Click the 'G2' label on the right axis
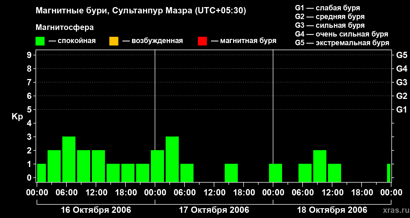410x218 pixels. [402, 96]
